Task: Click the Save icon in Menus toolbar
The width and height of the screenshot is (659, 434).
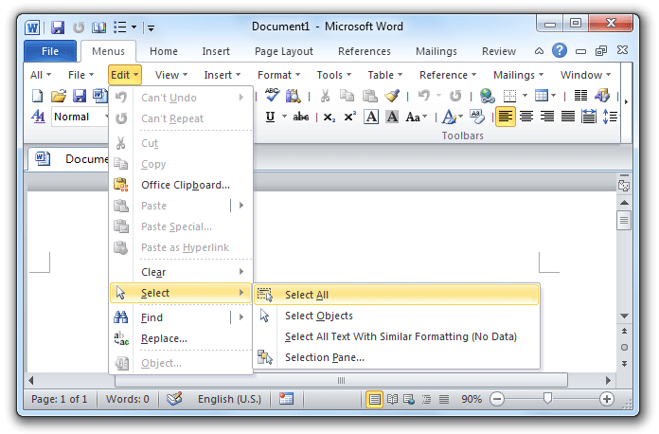Action: [80, 96]
